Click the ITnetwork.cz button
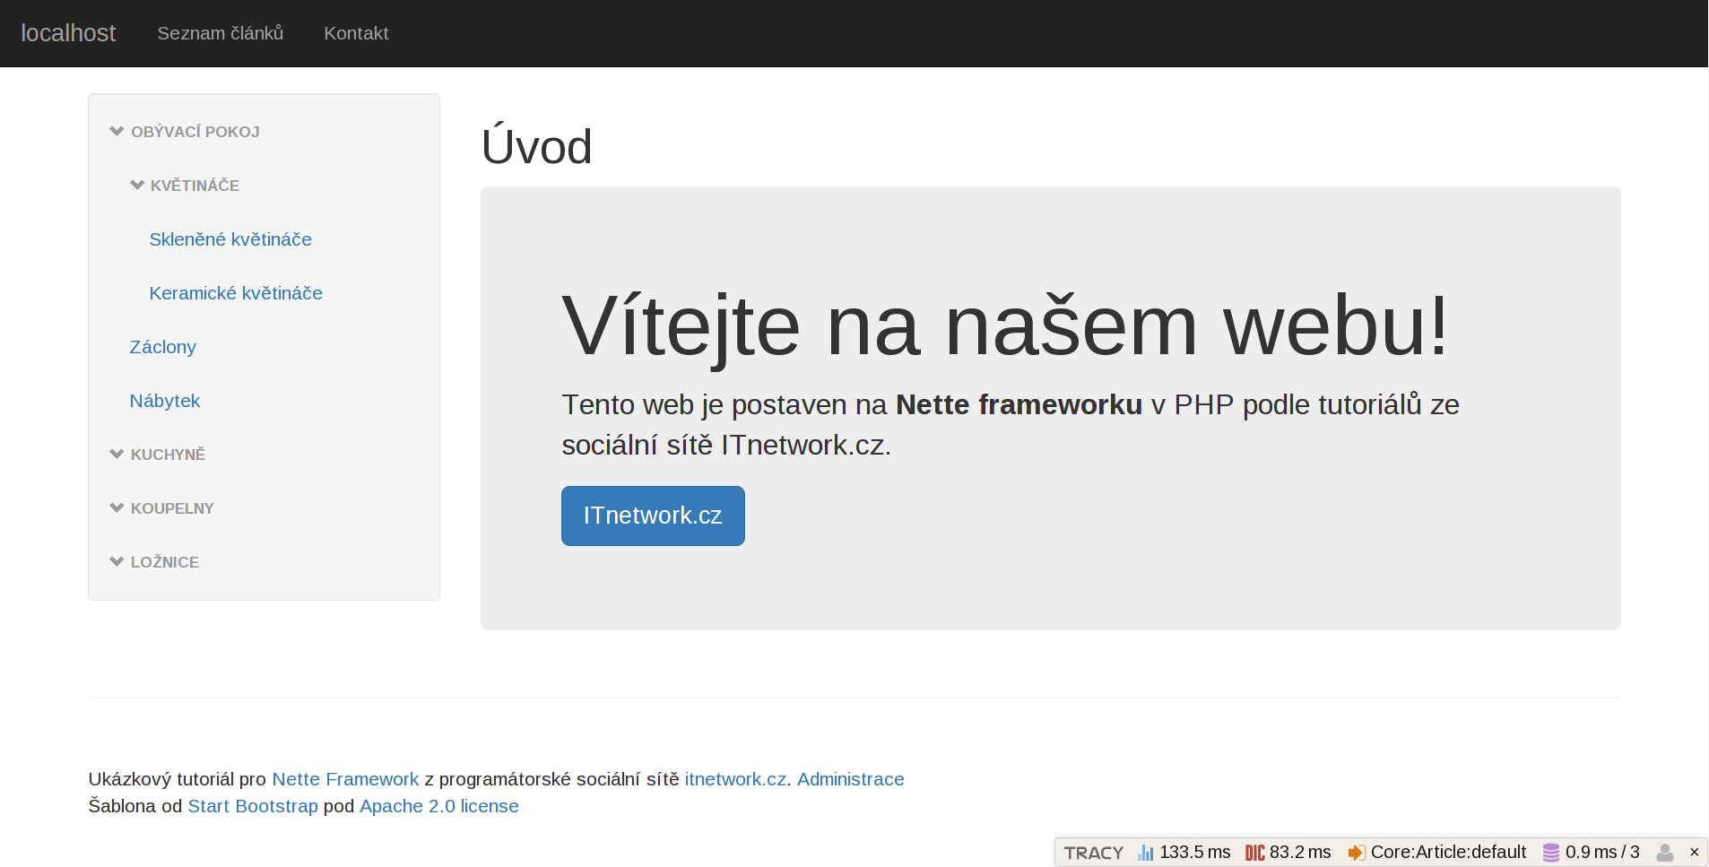This screenshot has height=867, width=1709. pos(653,516)
